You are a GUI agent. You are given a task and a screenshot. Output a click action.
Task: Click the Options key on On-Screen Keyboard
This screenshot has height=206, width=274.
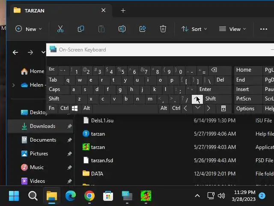coord(248,109)
